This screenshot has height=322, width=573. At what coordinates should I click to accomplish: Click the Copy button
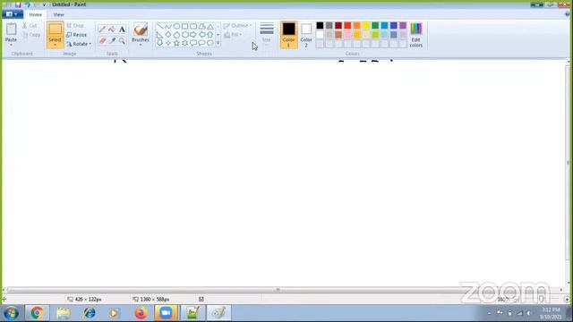pos(31,35)
